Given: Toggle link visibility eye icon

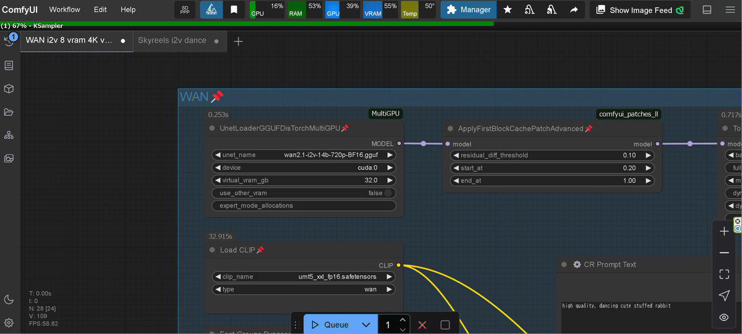Looking at the screenshot, I should click(724, 317).
